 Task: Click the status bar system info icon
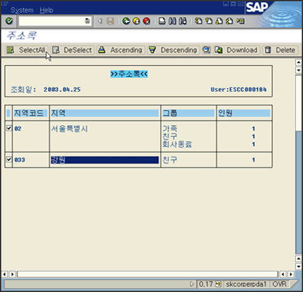(x=218, y=284)
